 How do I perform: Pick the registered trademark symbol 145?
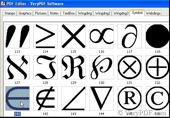click(130, 98)
